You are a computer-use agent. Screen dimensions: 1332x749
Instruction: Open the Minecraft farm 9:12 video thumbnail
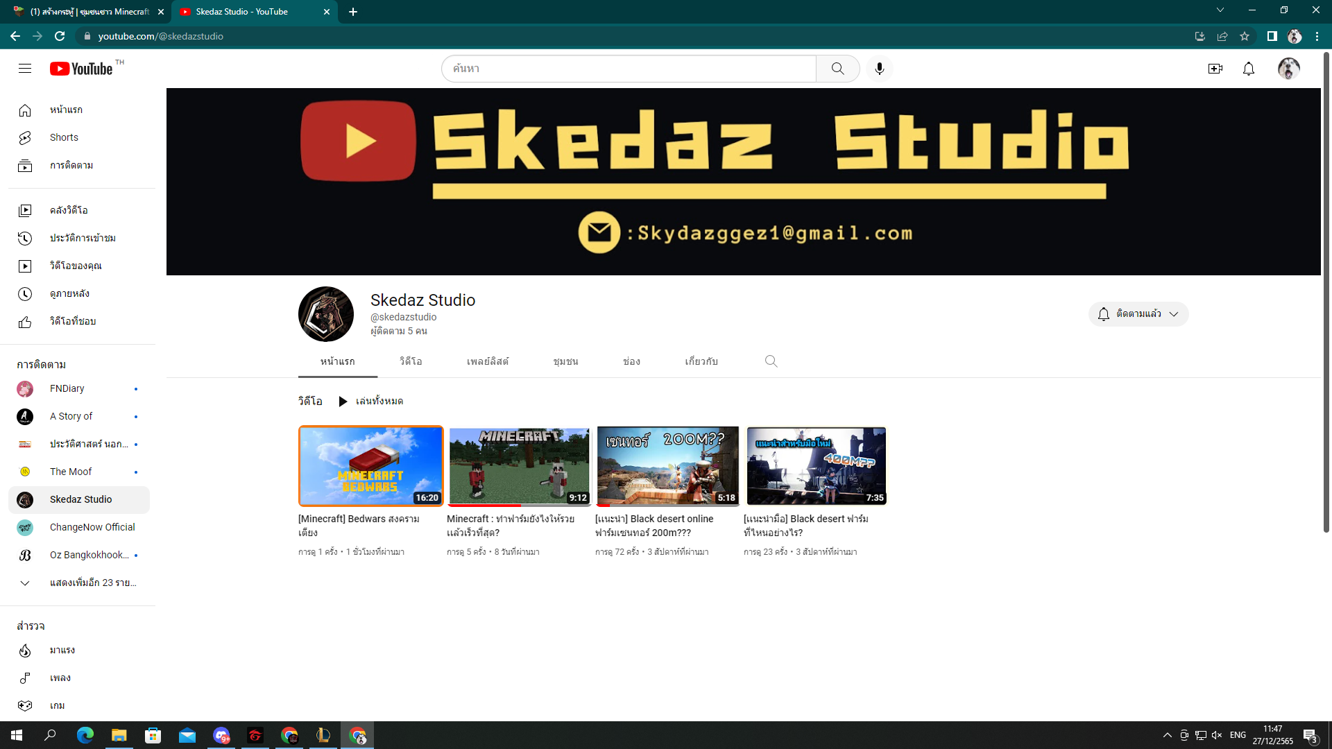519,466
